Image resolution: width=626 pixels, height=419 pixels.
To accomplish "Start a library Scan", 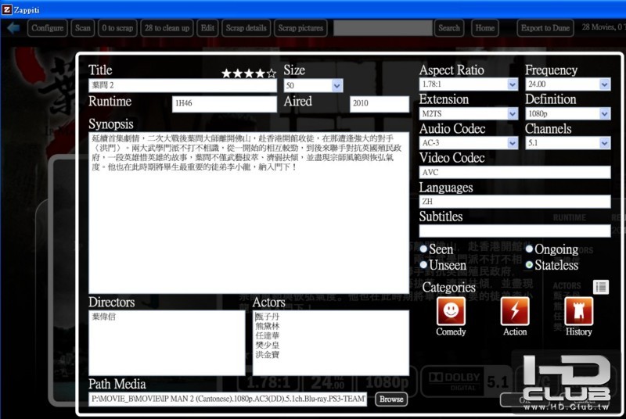I will (83, 28).
